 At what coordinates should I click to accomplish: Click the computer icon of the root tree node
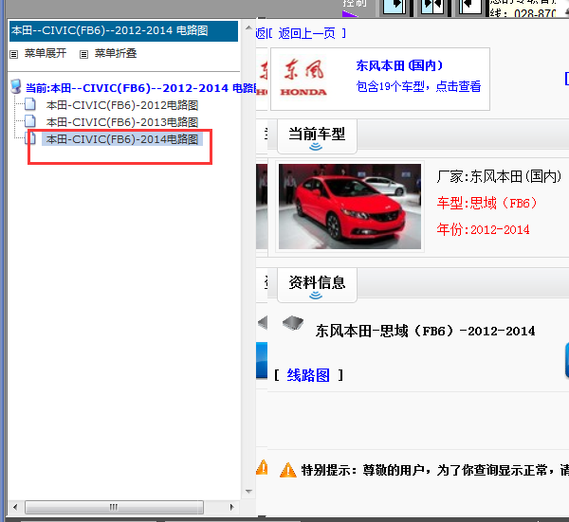[x=16, y=86]
